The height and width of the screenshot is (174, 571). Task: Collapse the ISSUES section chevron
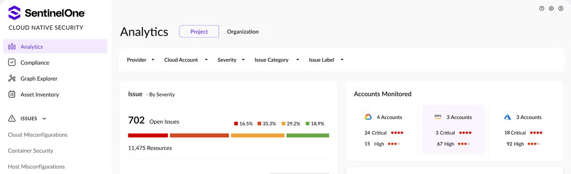click(44, 119)
